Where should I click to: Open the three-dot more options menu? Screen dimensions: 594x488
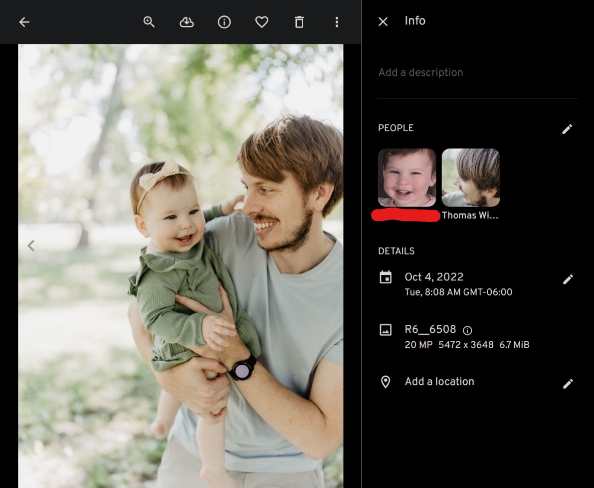pos(337,22)
